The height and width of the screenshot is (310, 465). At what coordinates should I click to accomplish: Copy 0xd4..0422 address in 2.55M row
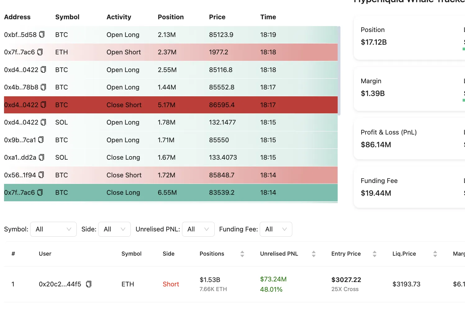click(43, 70)
